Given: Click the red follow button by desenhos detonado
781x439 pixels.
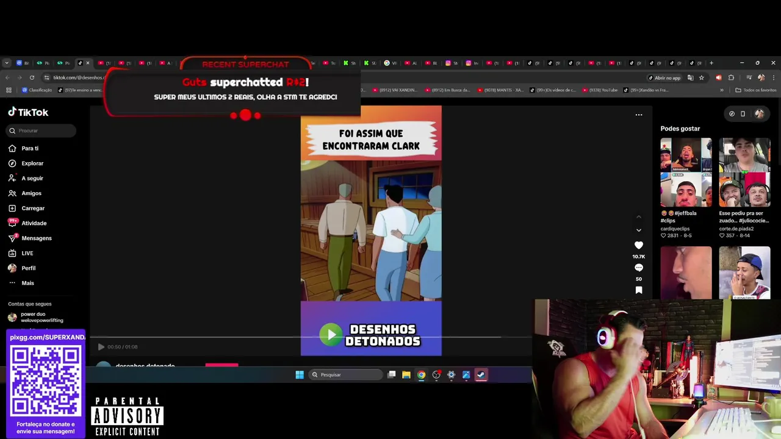Looking at the screenshot, I should coord(221,365).
